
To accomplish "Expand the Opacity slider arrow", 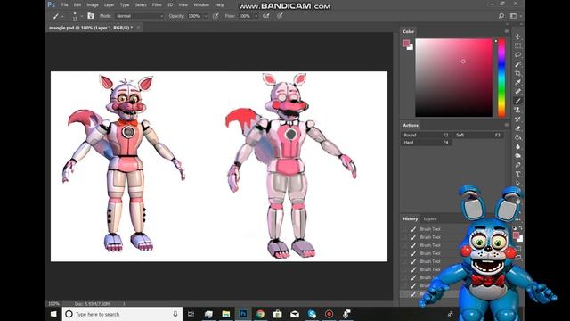I will [206, 16].
